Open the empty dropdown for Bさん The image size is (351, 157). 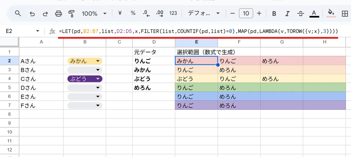click(x=85, y=70)
